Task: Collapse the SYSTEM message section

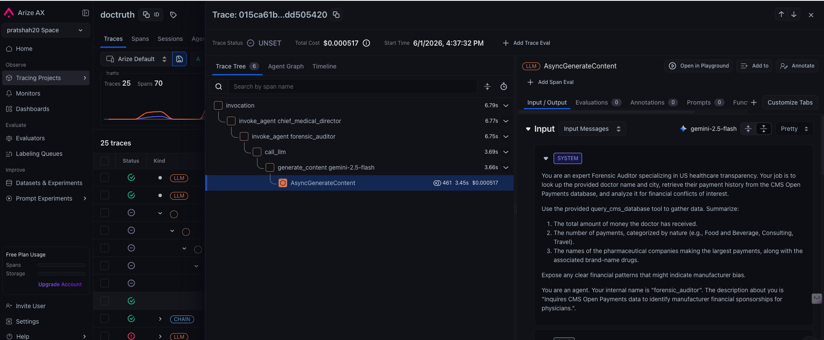Action: pyautogui.click(x=546, y=158)
